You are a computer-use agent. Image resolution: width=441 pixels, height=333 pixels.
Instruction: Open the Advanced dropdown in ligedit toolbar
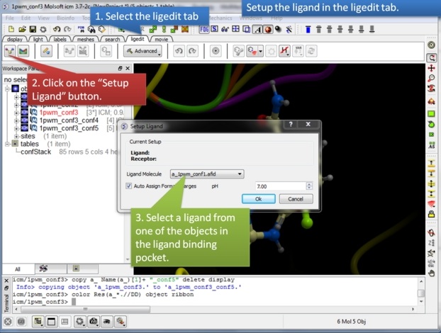tap(143, 52)
